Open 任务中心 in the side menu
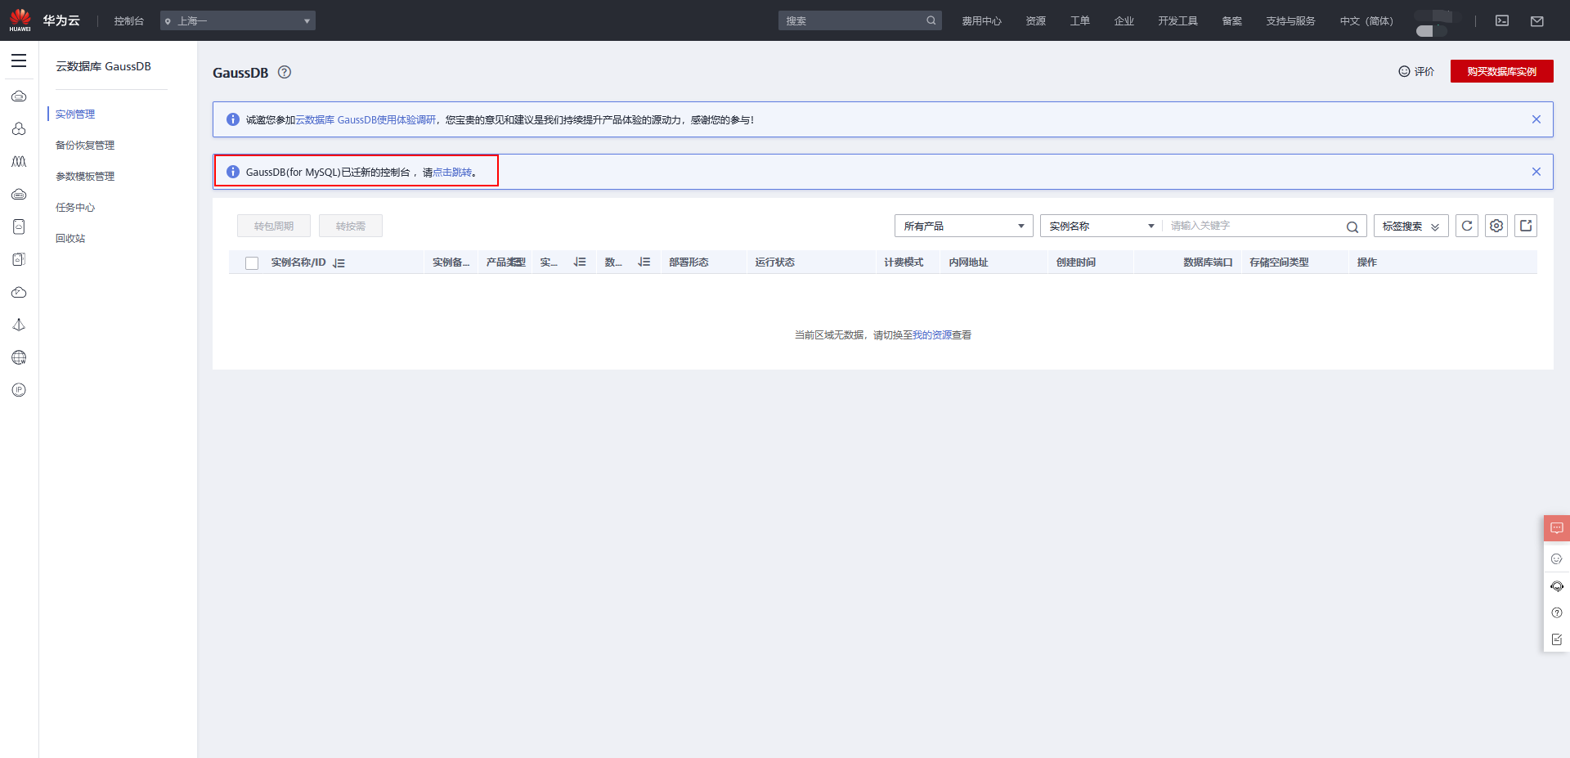Viewport: 1570px width, 758px height. [x=75, y=208]
